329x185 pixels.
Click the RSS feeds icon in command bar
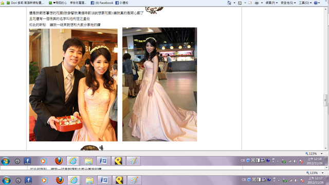pos(240,3)
